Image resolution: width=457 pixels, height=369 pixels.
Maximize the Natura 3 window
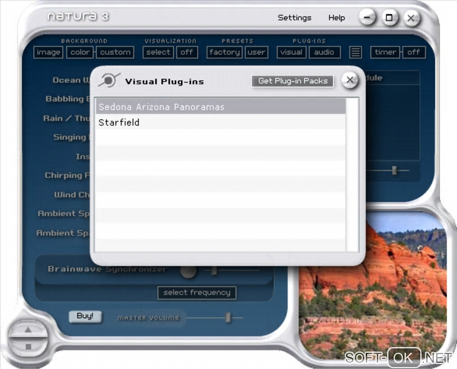pyautogui.click(x=389, y=18)
